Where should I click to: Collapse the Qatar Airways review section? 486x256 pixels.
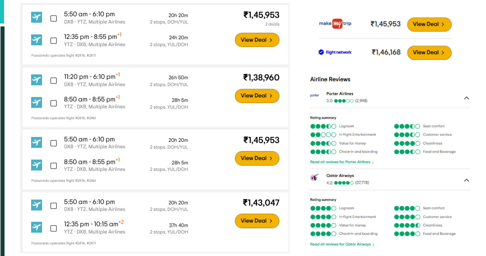click(467, 180)
